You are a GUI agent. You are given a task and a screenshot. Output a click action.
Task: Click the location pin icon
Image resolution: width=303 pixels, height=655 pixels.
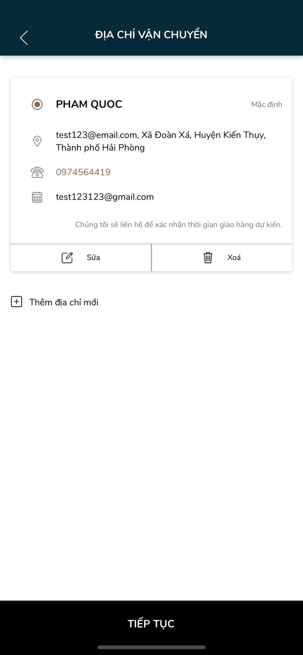pos(37,141)
